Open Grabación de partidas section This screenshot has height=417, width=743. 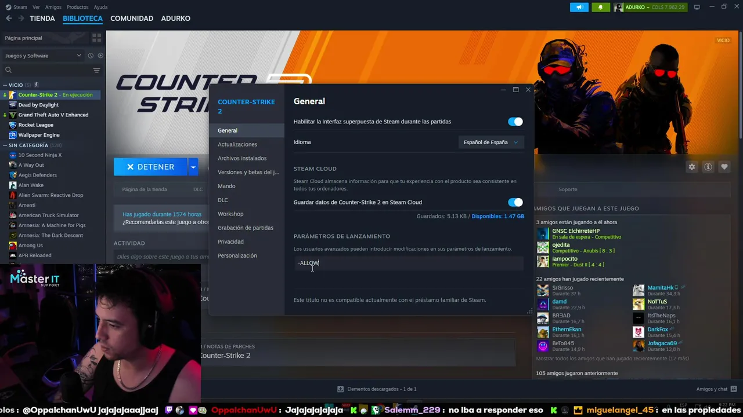pos(247,228)
